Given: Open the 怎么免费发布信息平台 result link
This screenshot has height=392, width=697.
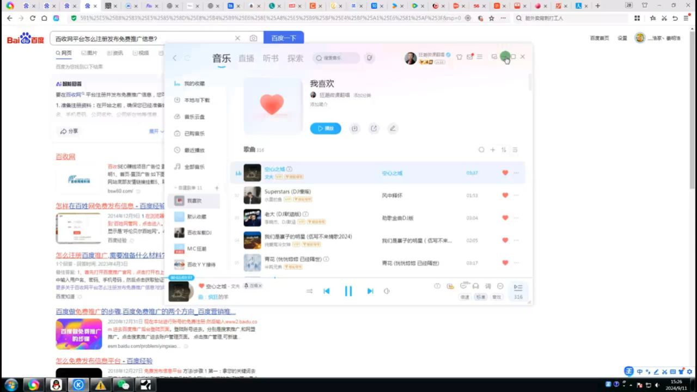Looking at the screenshot, I should 104,361.
